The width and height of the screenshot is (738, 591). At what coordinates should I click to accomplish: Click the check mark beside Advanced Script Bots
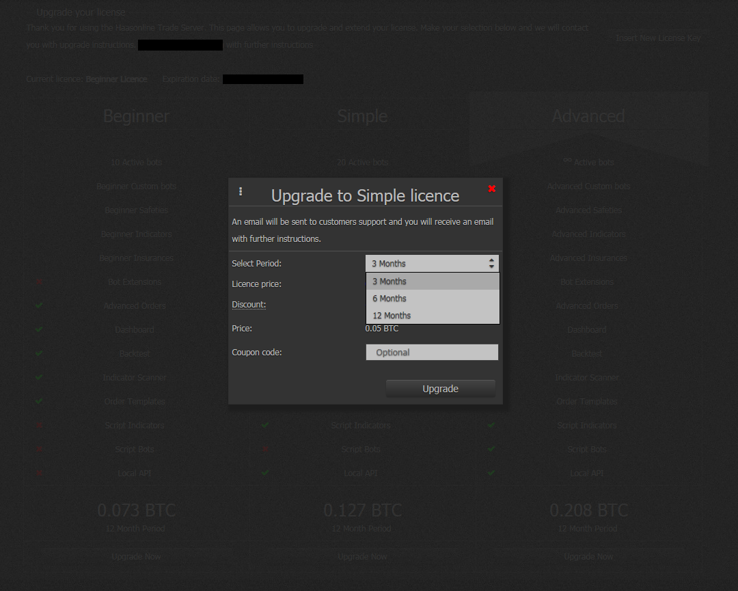pos(491,450)
